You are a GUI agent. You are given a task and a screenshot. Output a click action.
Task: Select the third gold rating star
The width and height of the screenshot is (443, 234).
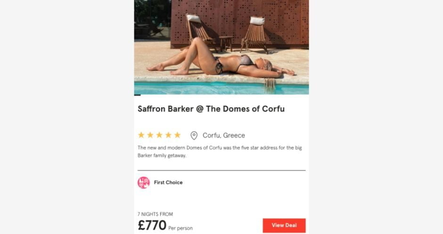point(159,135)
